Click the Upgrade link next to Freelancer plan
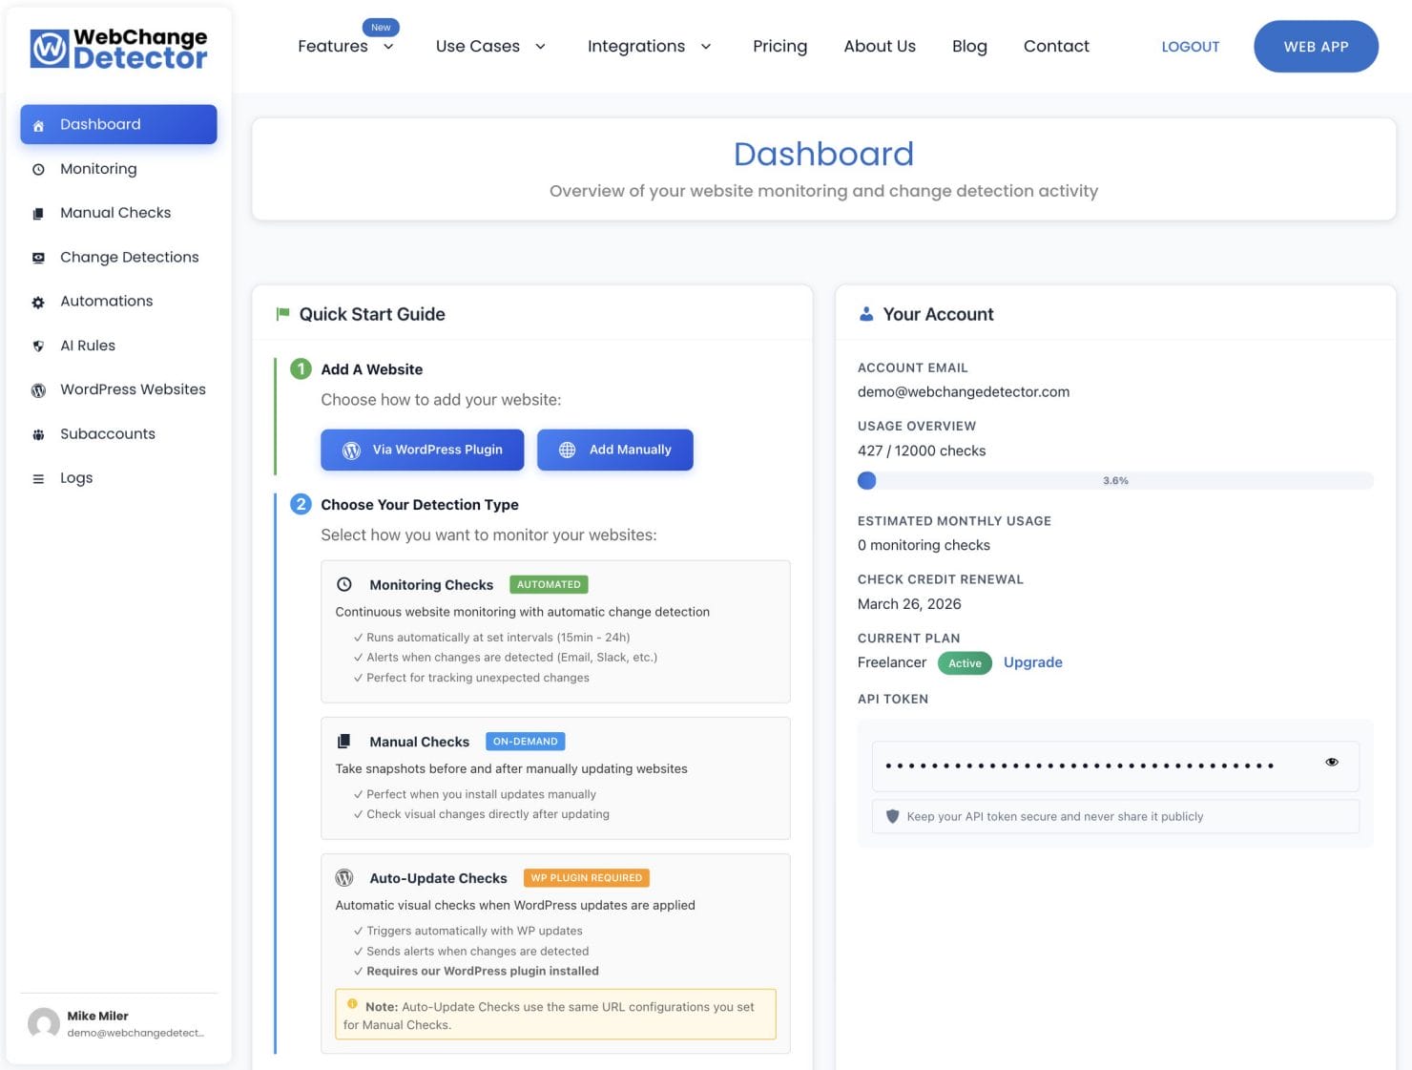Image resolution: width=1412 pixels, height=1070 pixels. [x=1032, y=662]
